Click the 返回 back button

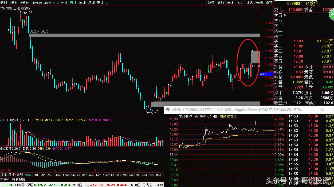click(x=269, y=3)
